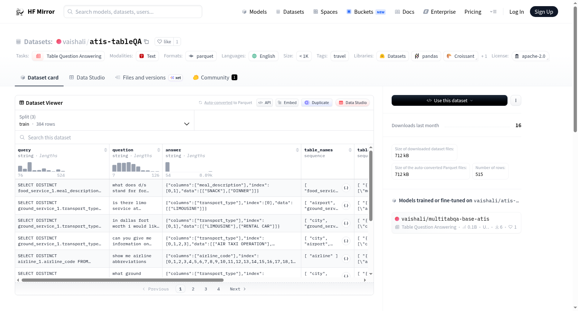
Task: Click the main search models input
Action: tap(133, 12)
